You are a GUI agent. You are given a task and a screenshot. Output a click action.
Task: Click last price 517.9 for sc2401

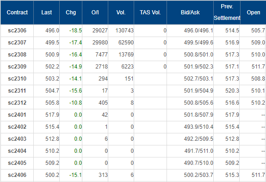coord(52,115)
